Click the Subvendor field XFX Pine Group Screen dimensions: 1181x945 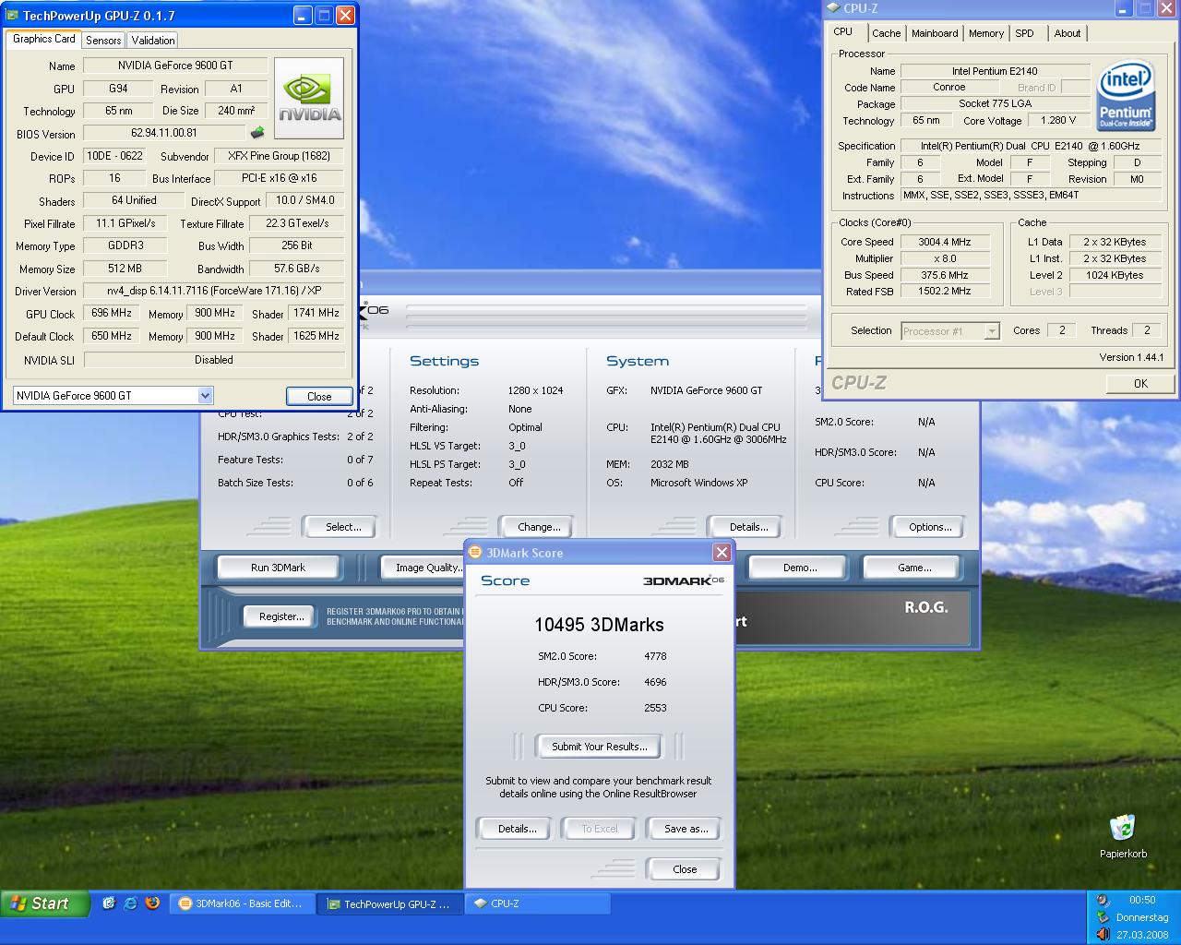click(280, 156)
